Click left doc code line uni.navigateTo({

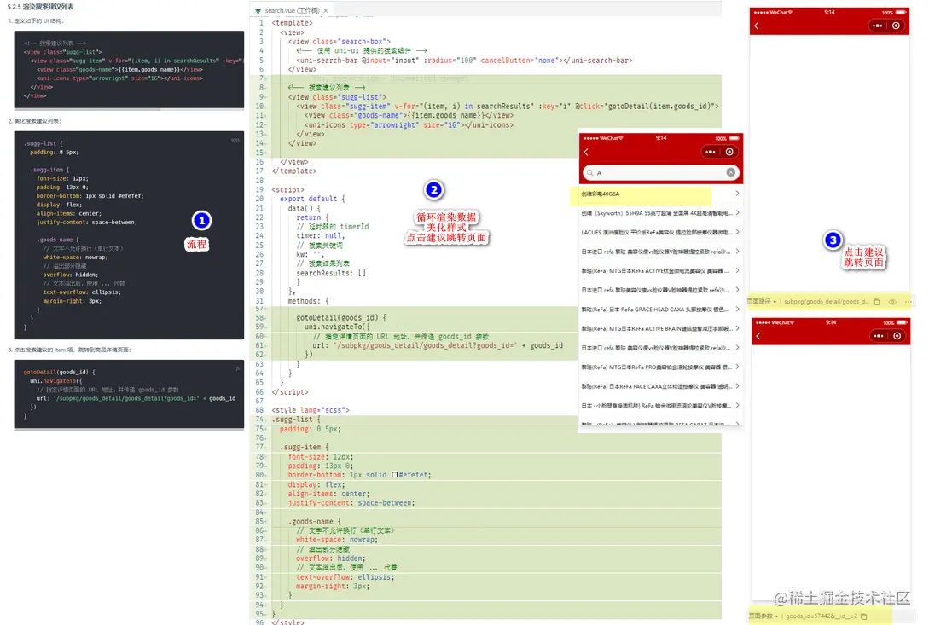pos(55,381)
